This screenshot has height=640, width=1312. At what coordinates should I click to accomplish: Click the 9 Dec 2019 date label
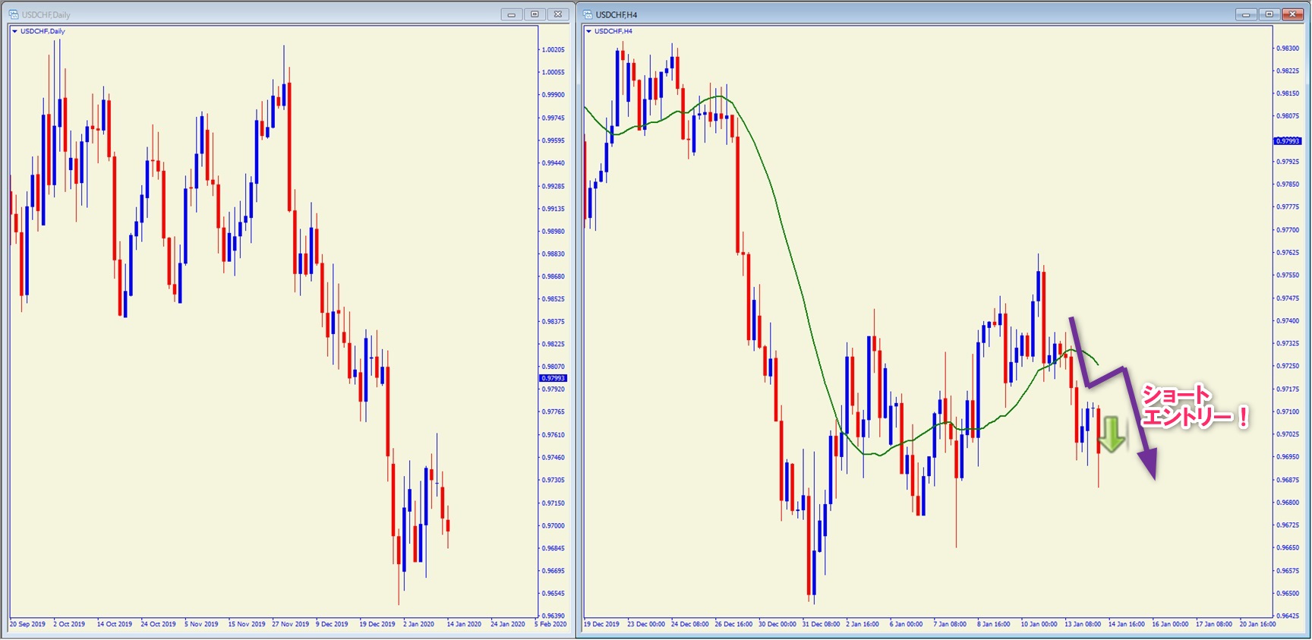pyautogui.click(x=332, y=624)
